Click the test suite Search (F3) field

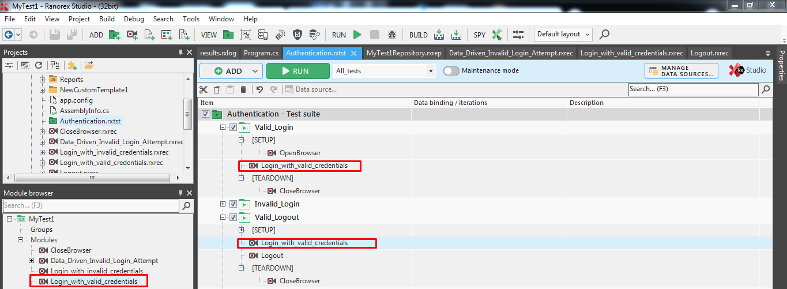pyautogui.click(x=693, y=89)
